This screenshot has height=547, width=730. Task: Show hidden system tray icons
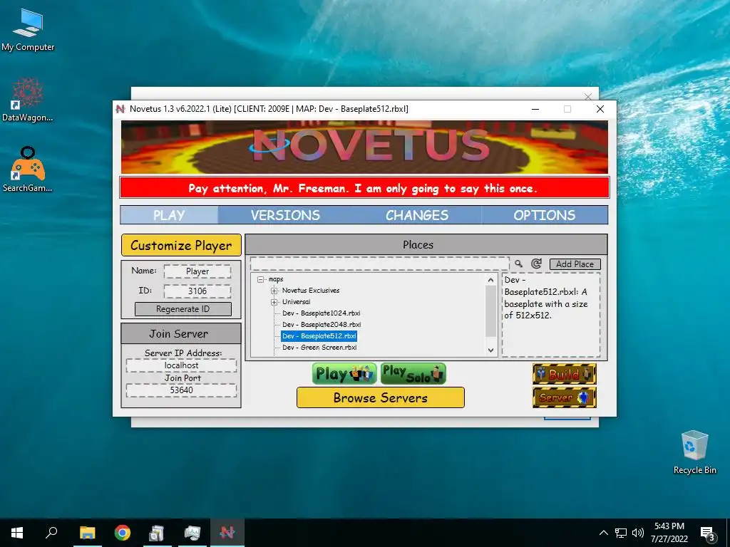pyautogui.click(x=603, y=533)
